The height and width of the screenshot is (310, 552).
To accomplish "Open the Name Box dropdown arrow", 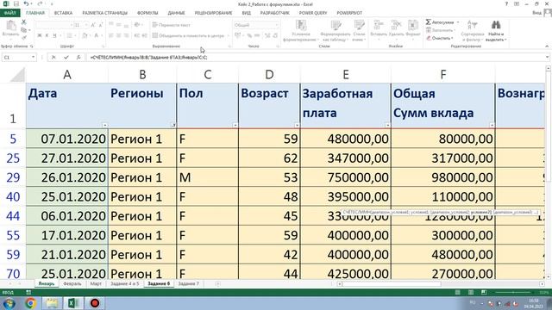I will (x=33, y=57).
